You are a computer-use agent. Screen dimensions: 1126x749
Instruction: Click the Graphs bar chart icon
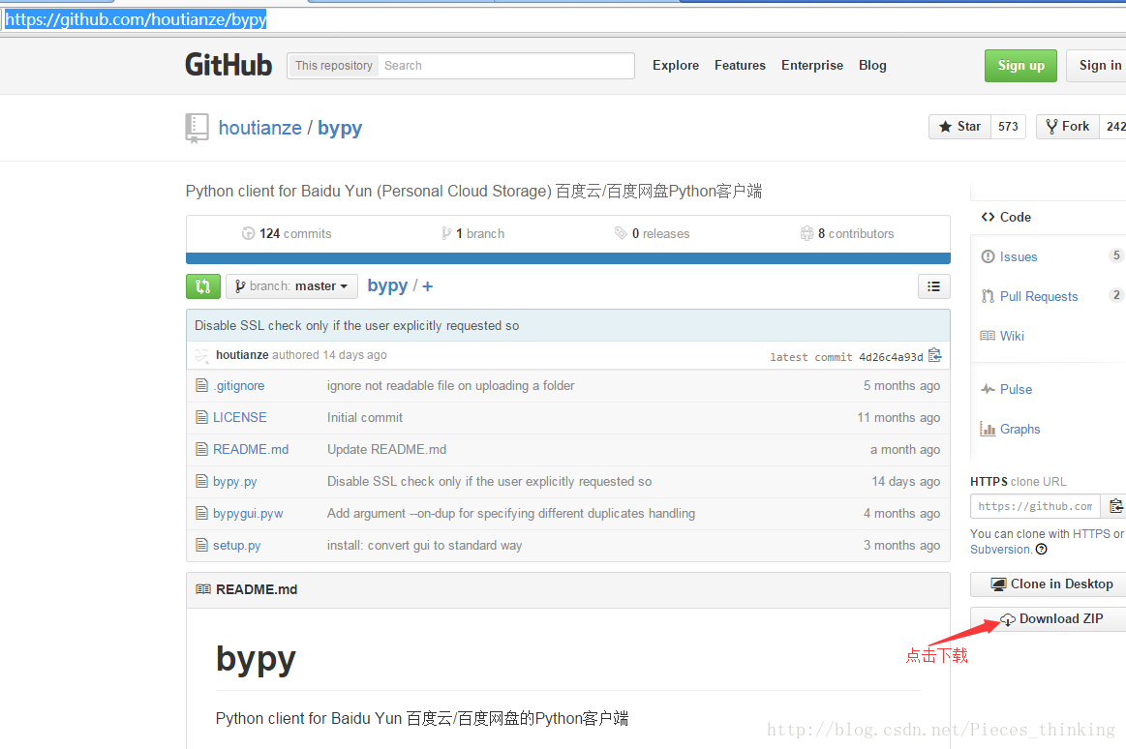[x=989, y=429]
